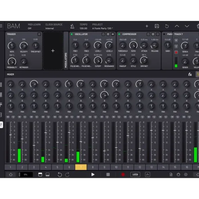Select track tab 4
The image size is (199, 199).
coord(46,167)
